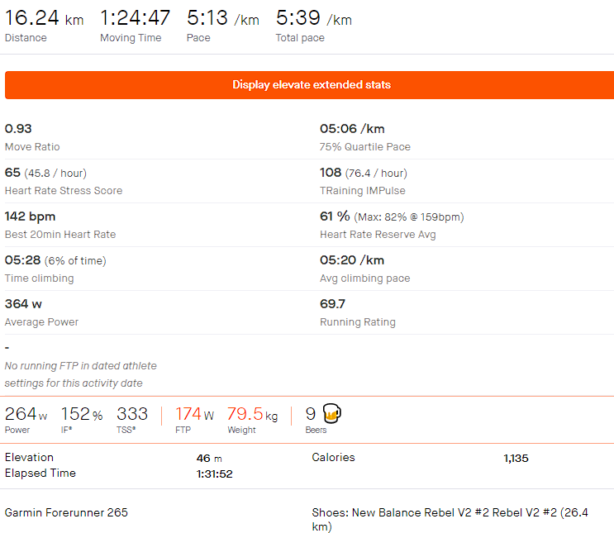614x533 pixels.
Task: Click the beer mug icon
Action: (333, 413)
